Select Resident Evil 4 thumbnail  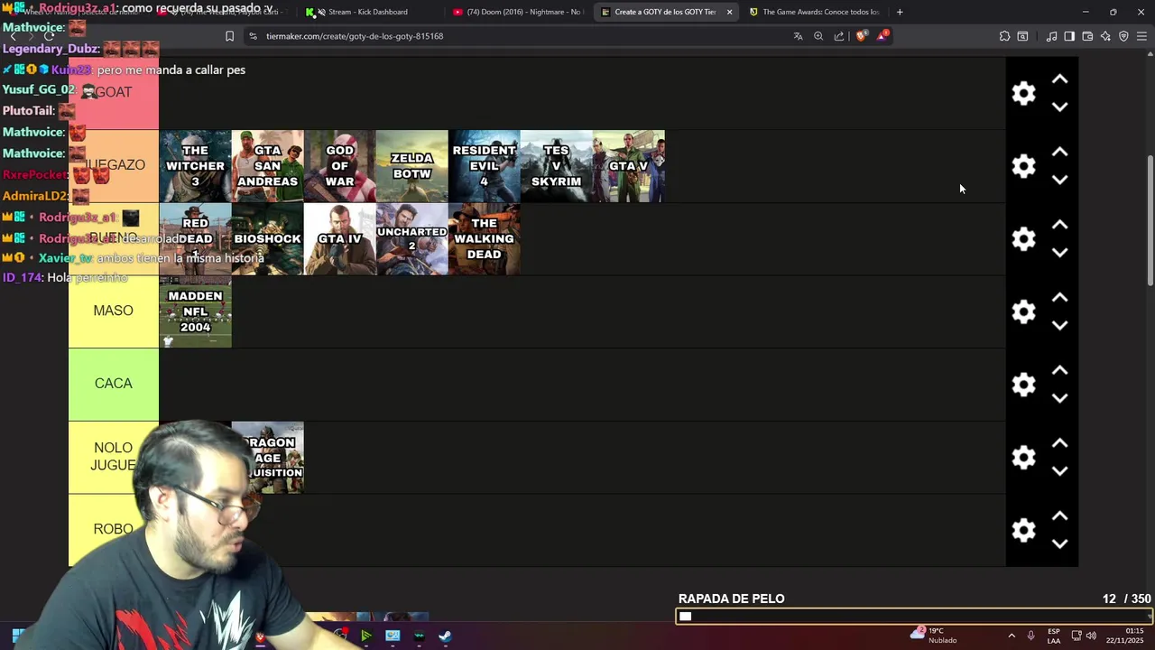tap(484, 166)
